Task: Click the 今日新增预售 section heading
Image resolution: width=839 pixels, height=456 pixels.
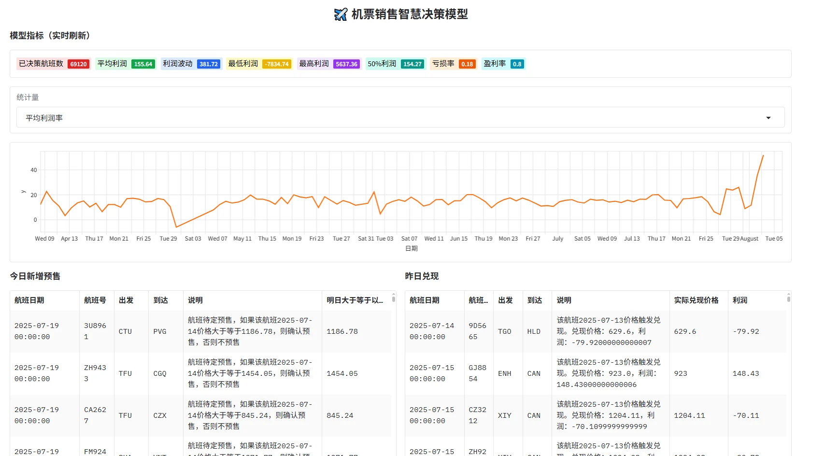Action: 35,276
